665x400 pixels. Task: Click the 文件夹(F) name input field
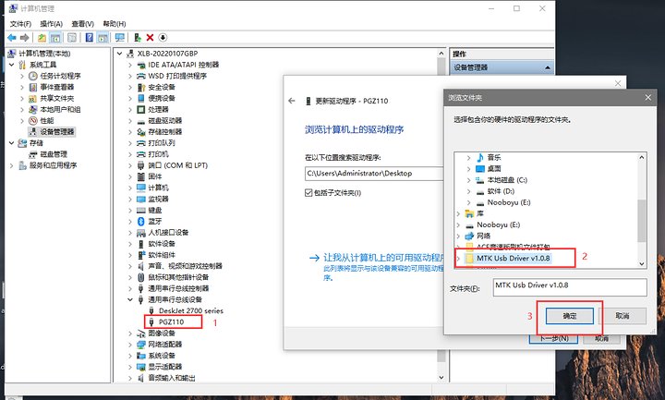(570, 287)
